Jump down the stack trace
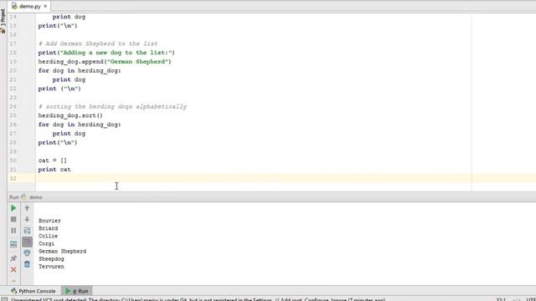This screenshot has height=301, width=536. pyautogui.click(x=27, y=219)
